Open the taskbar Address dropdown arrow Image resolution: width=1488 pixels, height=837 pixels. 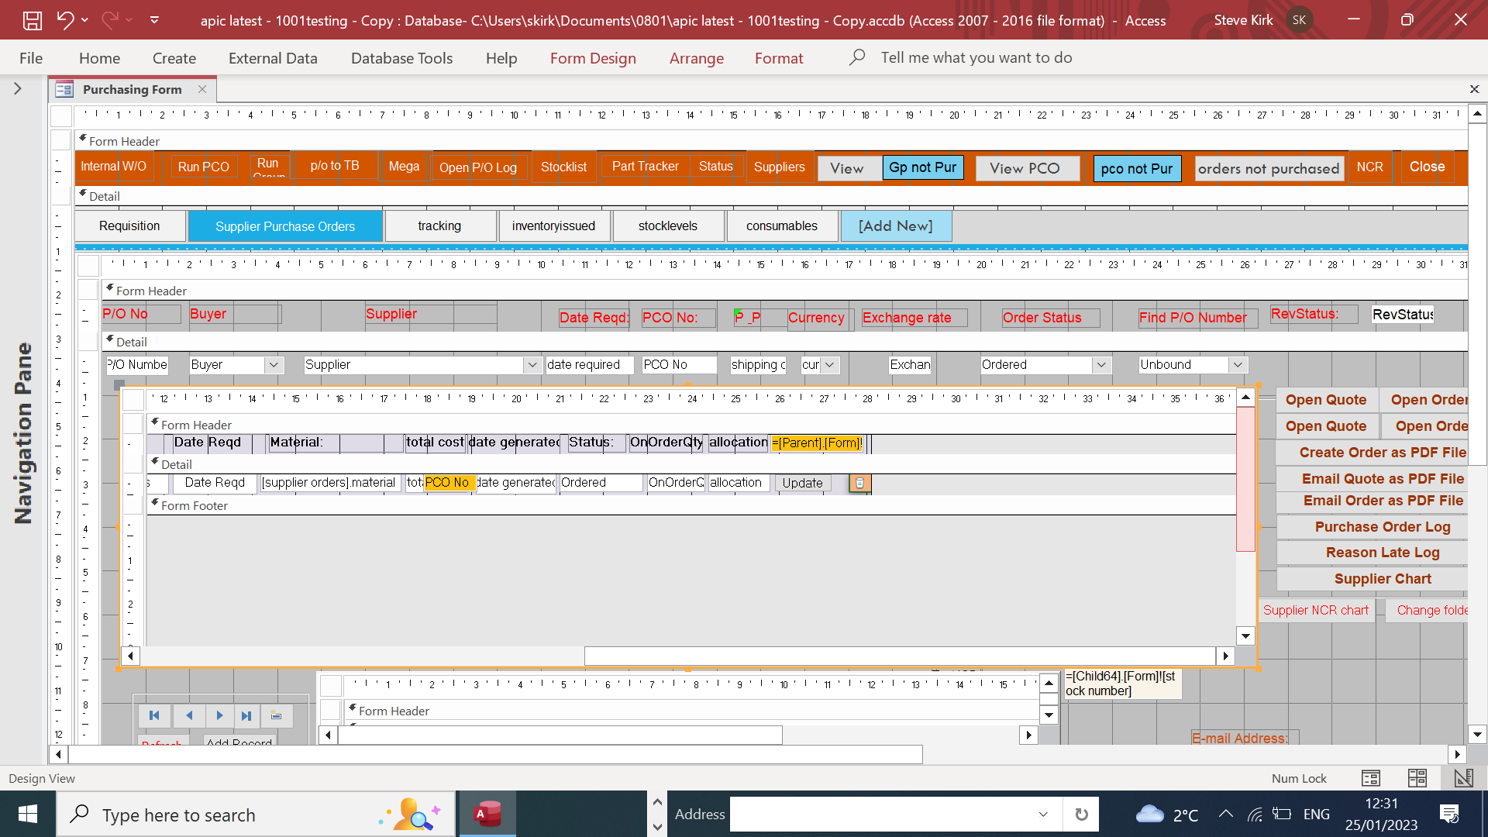point(1043,815)
